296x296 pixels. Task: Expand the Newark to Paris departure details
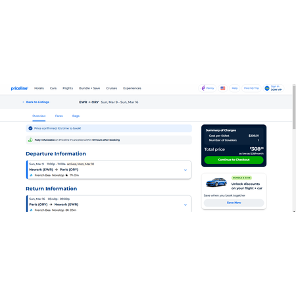(185, 170)
